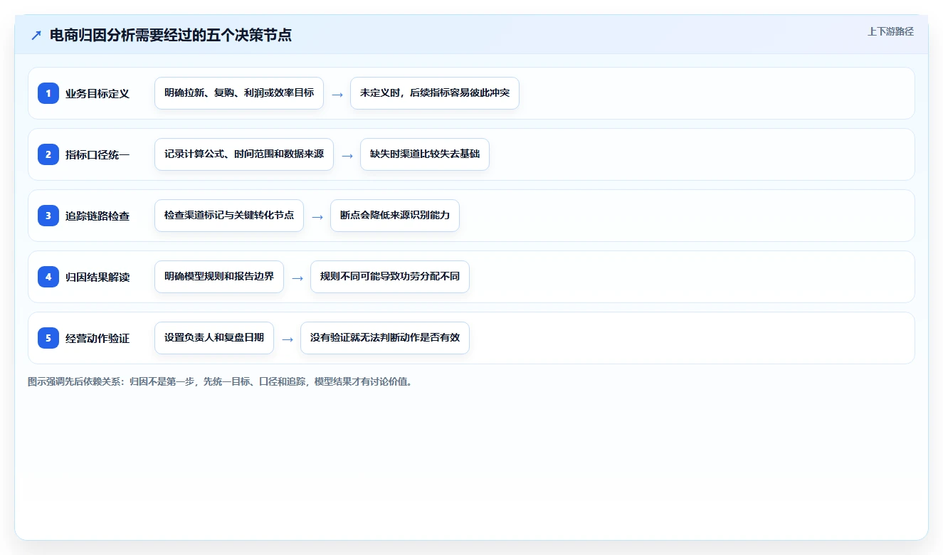Viewport: 943px width, 555px height.
Task: Click the 上下游路径 label
Action: [890, 31]
